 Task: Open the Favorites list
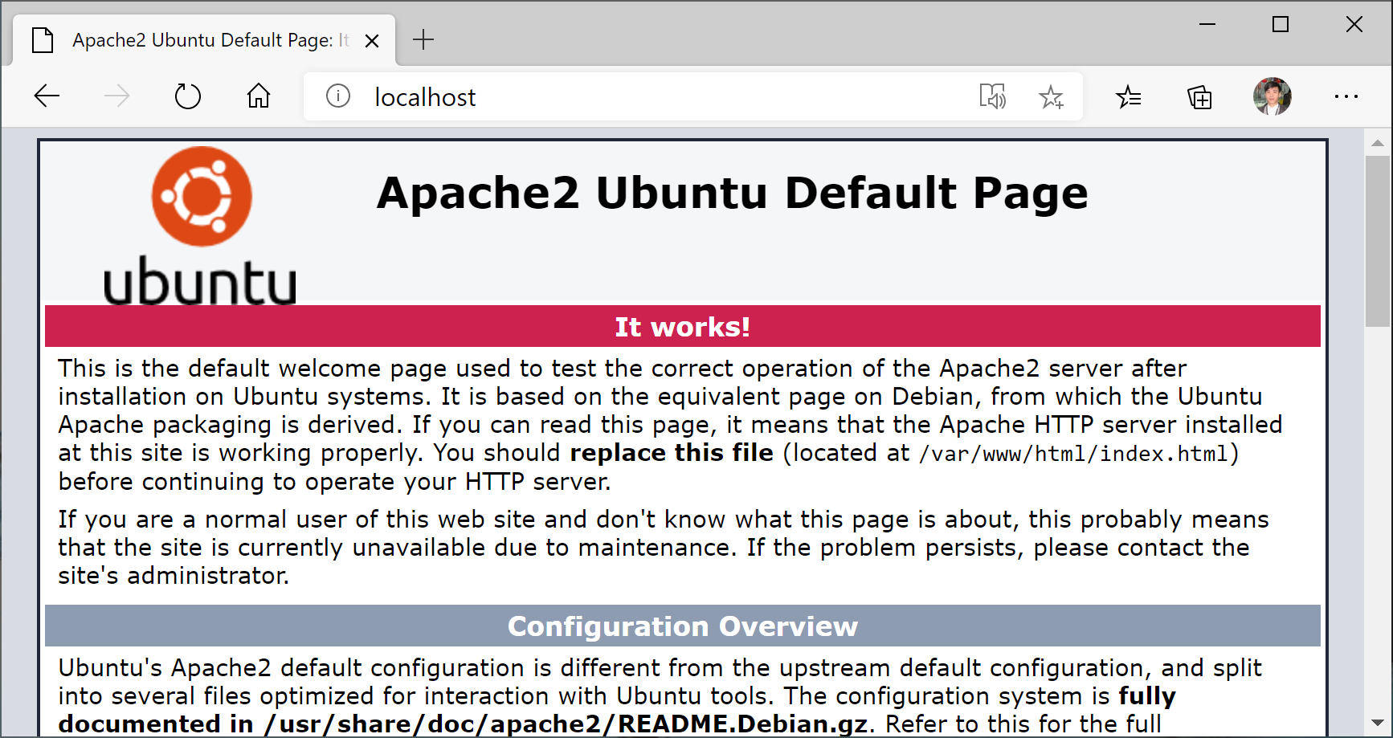tap(1129, 97)
